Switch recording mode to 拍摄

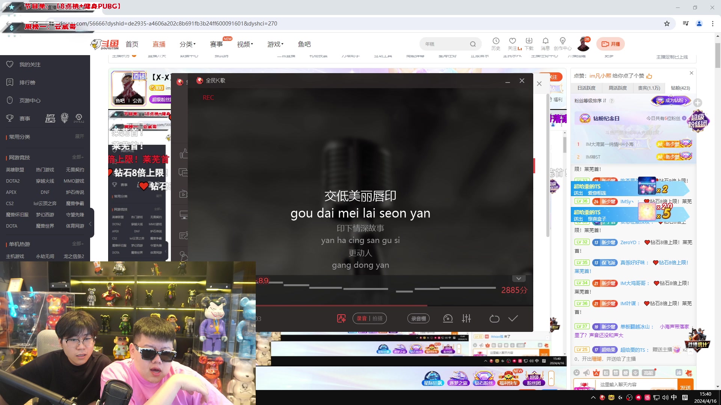pos(377,318)
